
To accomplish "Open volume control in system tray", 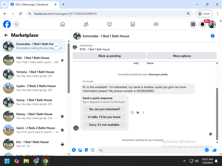I will click(x=197, y=161).
